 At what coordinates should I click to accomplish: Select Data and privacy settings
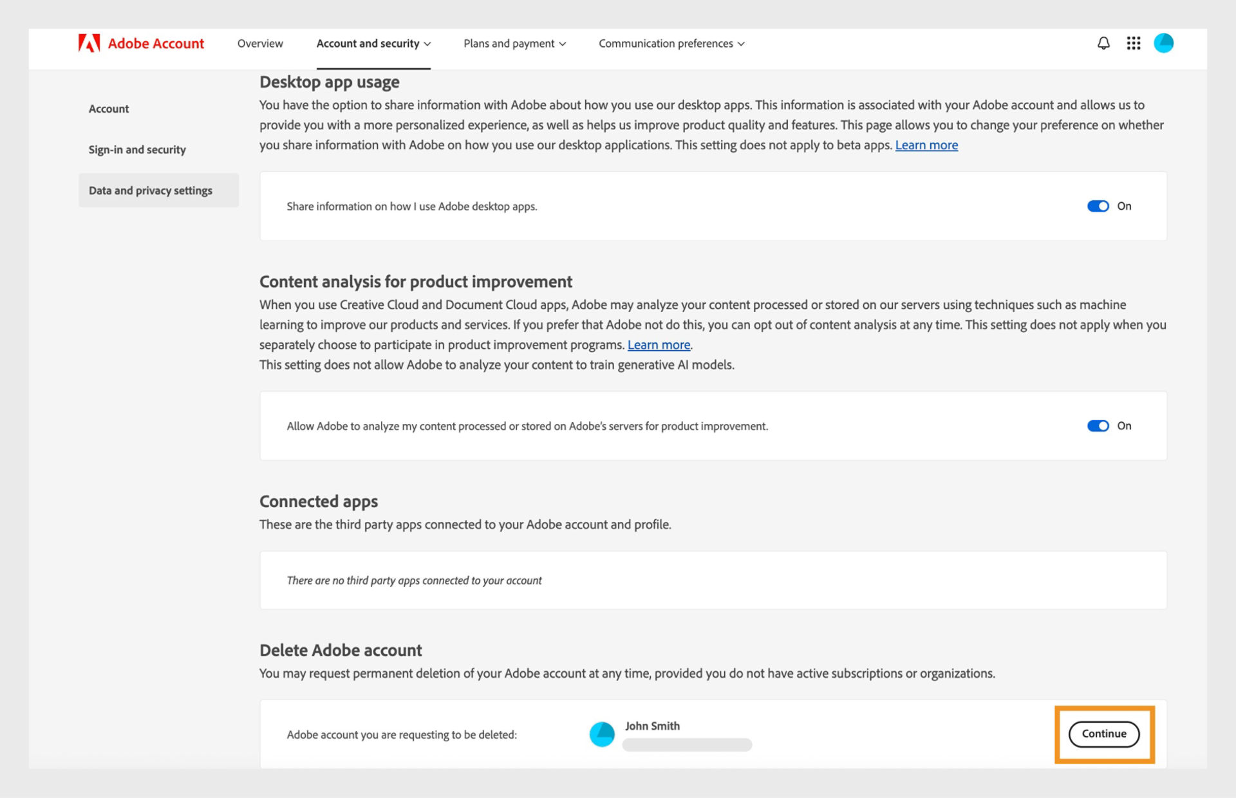coord(158,190)
